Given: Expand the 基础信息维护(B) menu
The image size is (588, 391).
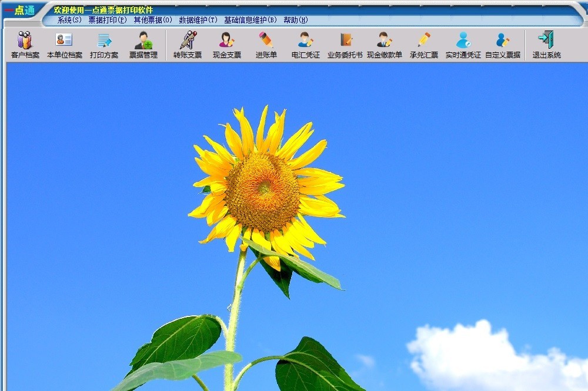Looking at the screenshot, I should click(250, 20).
